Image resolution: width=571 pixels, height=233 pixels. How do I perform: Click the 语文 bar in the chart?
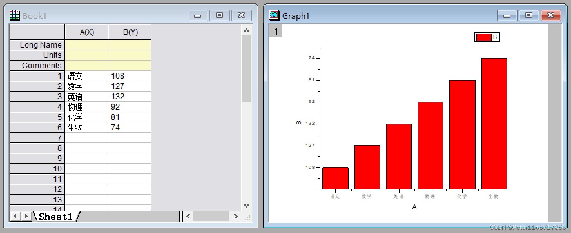tap(335, 178)
